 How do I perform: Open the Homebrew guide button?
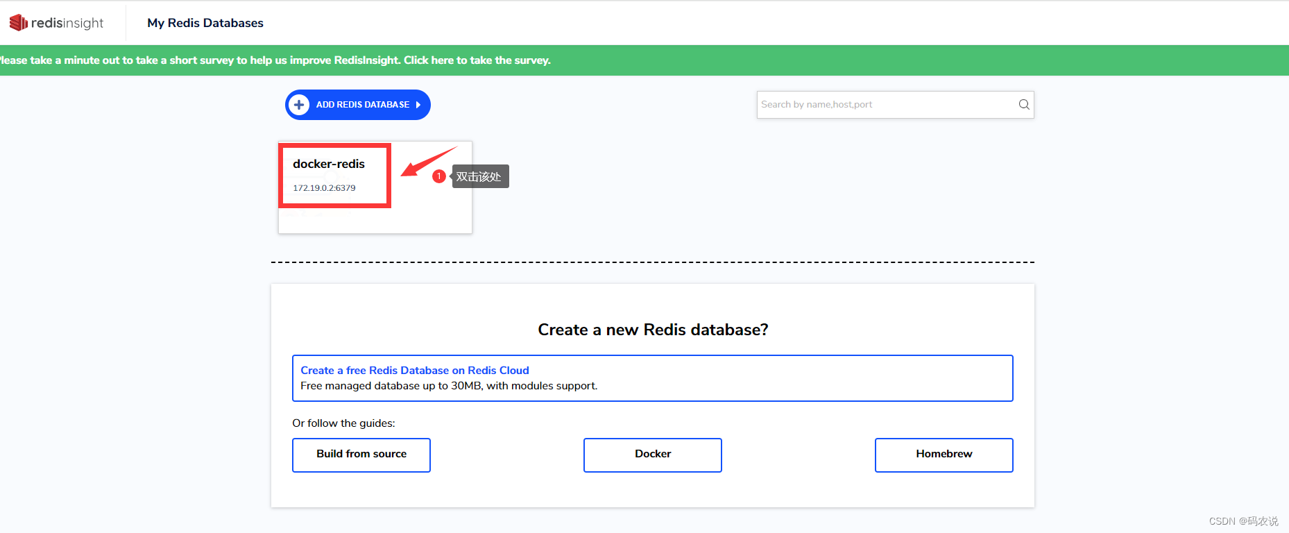point(944,455)
